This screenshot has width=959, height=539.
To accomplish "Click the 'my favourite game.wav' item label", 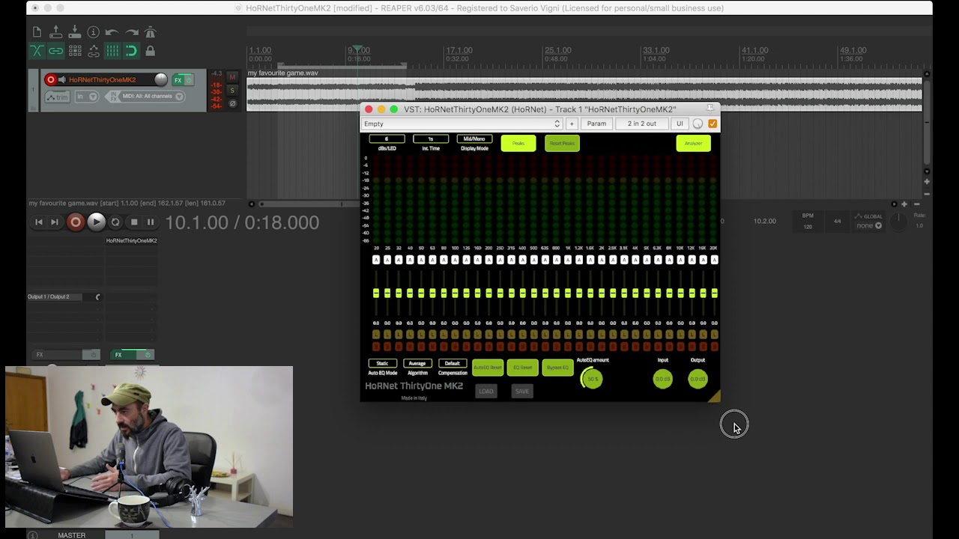I will [283, 73].
